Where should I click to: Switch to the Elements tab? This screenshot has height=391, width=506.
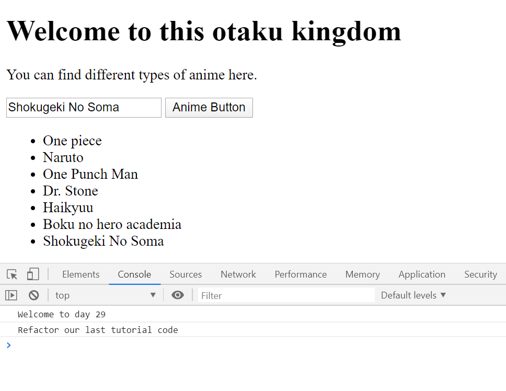(x=80, y=274)
